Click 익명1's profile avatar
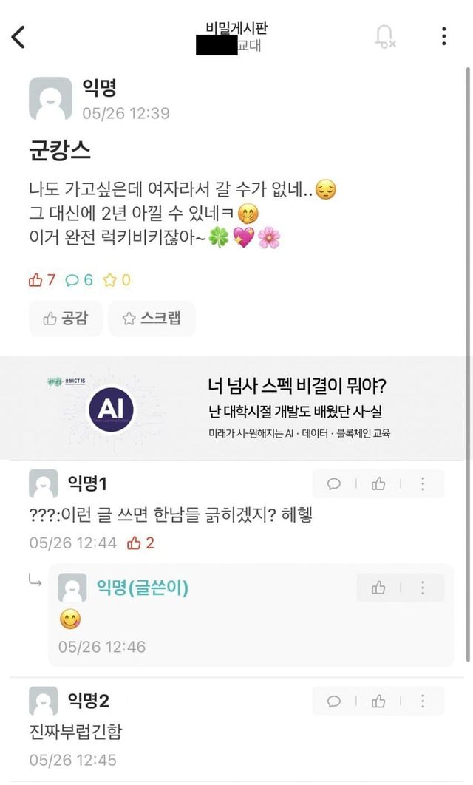Viewport: 473px width, 785px height. click(x=43, y=484)
